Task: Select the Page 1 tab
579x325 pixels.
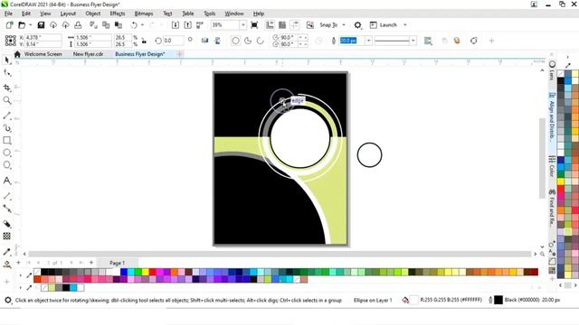Action: point(117,263)
